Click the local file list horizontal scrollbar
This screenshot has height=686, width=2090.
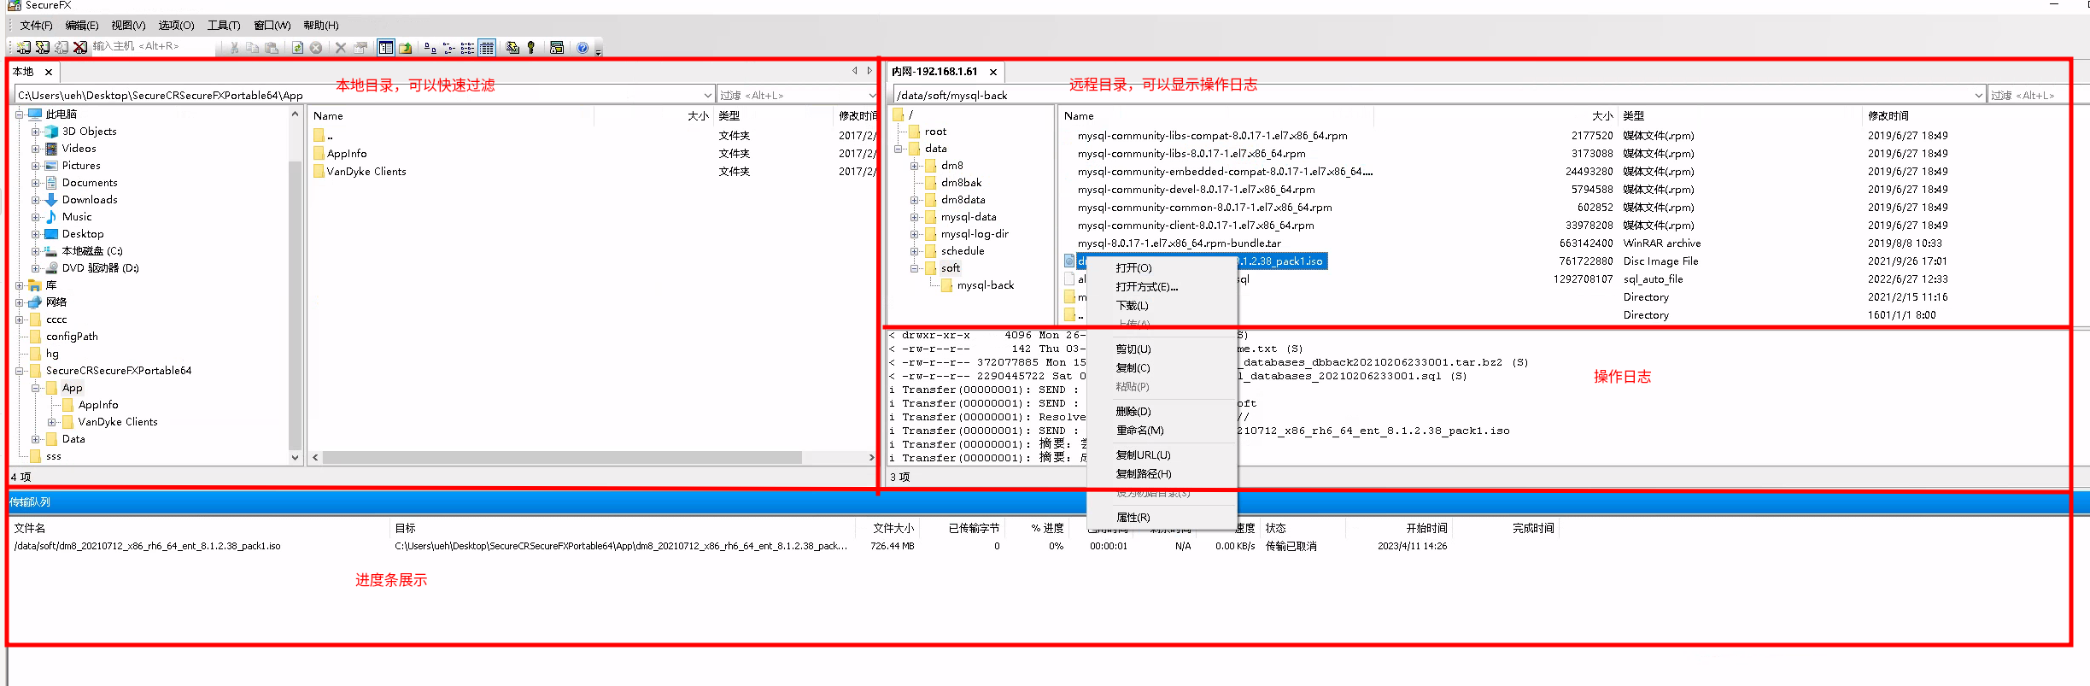[x=562, y=458]
